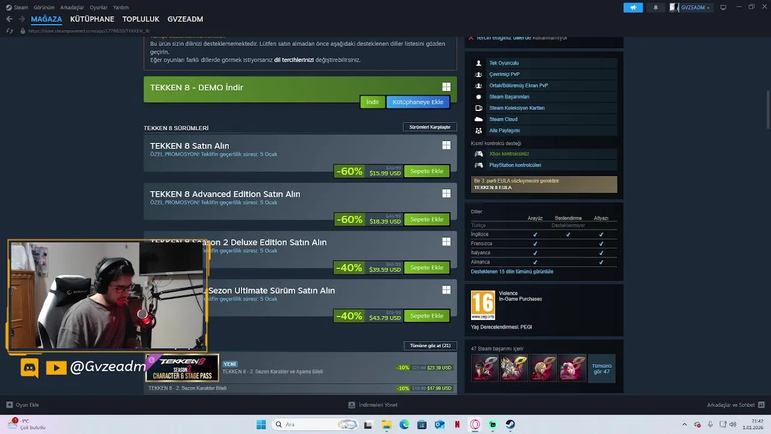Switch to Big Picture mode monitor icon
The width and height of the screenshot is (771, 434).
click(723, 7)
